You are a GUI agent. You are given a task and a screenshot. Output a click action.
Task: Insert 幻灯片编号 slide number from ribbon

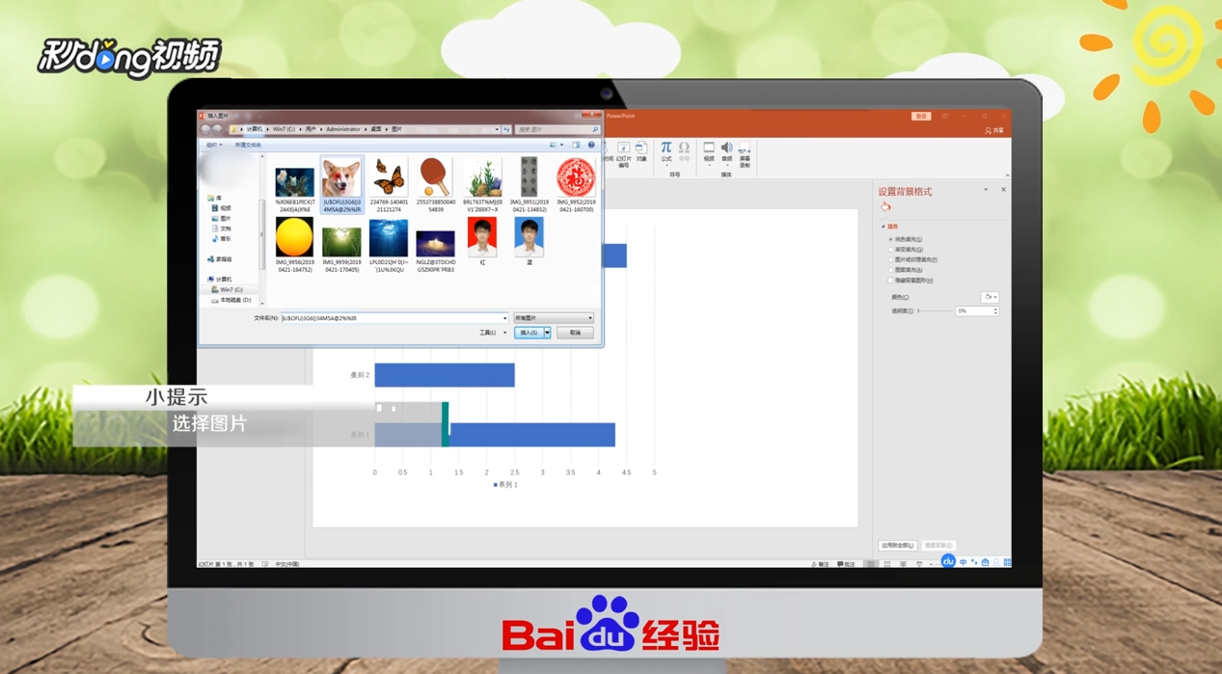coord(623,154)
